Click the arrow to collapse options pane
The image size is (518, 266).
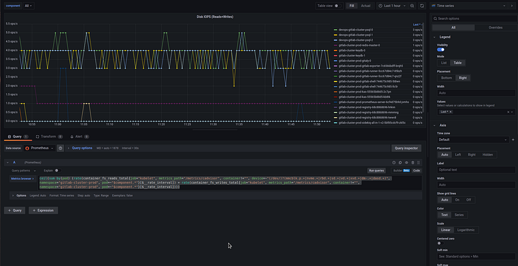(512, 6)
